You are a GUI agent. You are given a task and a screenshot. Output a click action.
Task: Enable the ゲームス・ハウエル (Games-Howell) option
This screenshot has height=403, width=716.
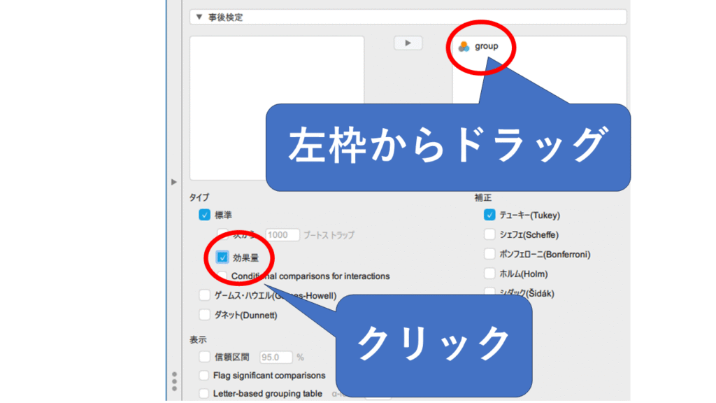[204, 295]
